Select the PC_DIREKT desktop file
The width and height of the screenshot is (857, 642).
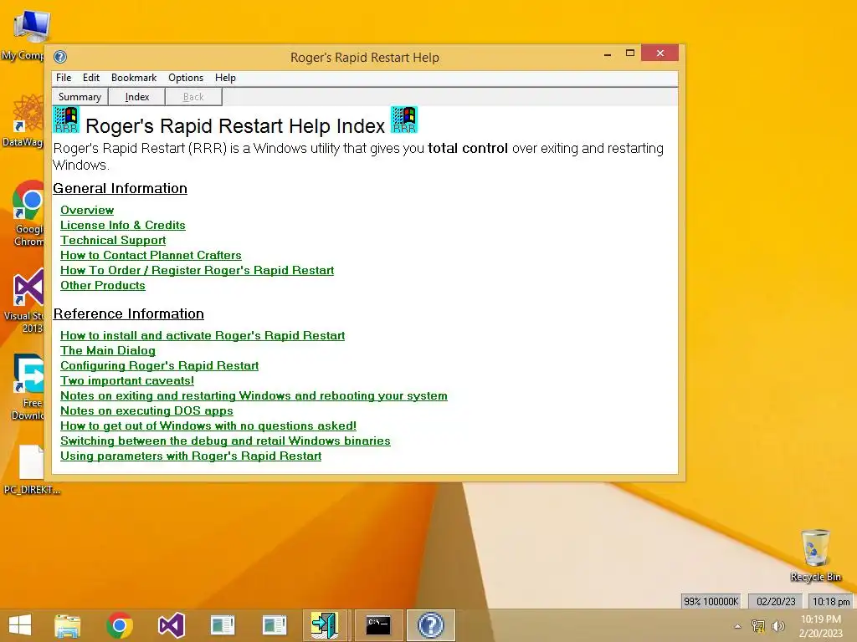pos(32,470)
